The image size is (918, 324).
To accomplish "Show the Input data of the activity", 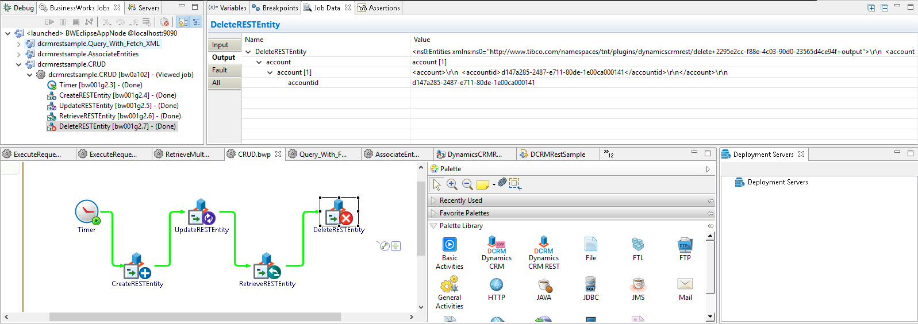I will coord(224,45).
